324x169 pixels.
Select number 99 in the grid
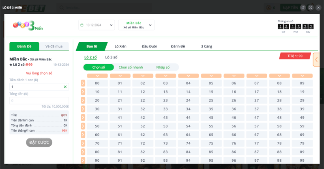pyautogui.click(x=302, y=160)
